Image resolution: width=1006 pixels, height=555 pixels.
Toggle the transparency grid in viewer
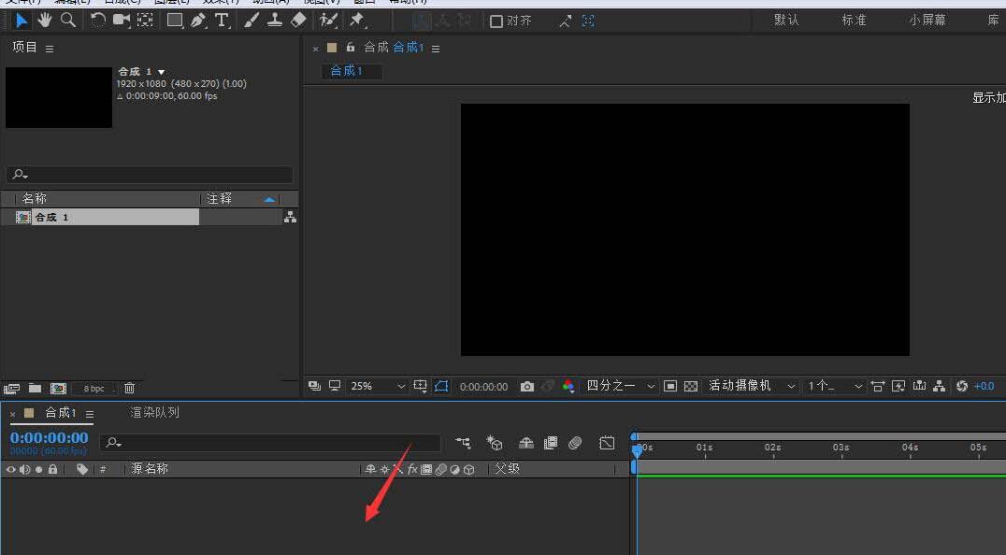click(x=691, y=386)
